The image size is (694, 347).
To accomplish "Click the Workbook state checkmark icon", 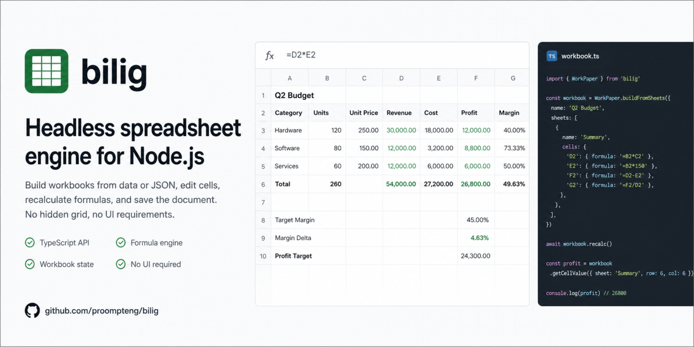I will click(30, 264).
